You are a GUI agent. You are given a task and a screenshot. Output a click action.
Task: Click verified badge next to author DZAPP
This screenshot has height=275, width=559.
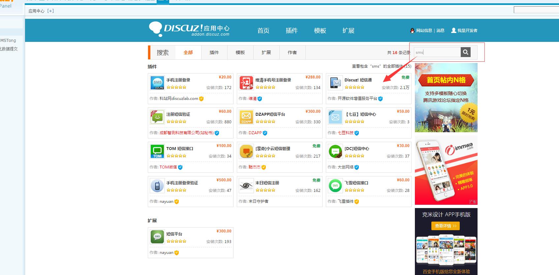pyautogui.click(x=265, y=133)
